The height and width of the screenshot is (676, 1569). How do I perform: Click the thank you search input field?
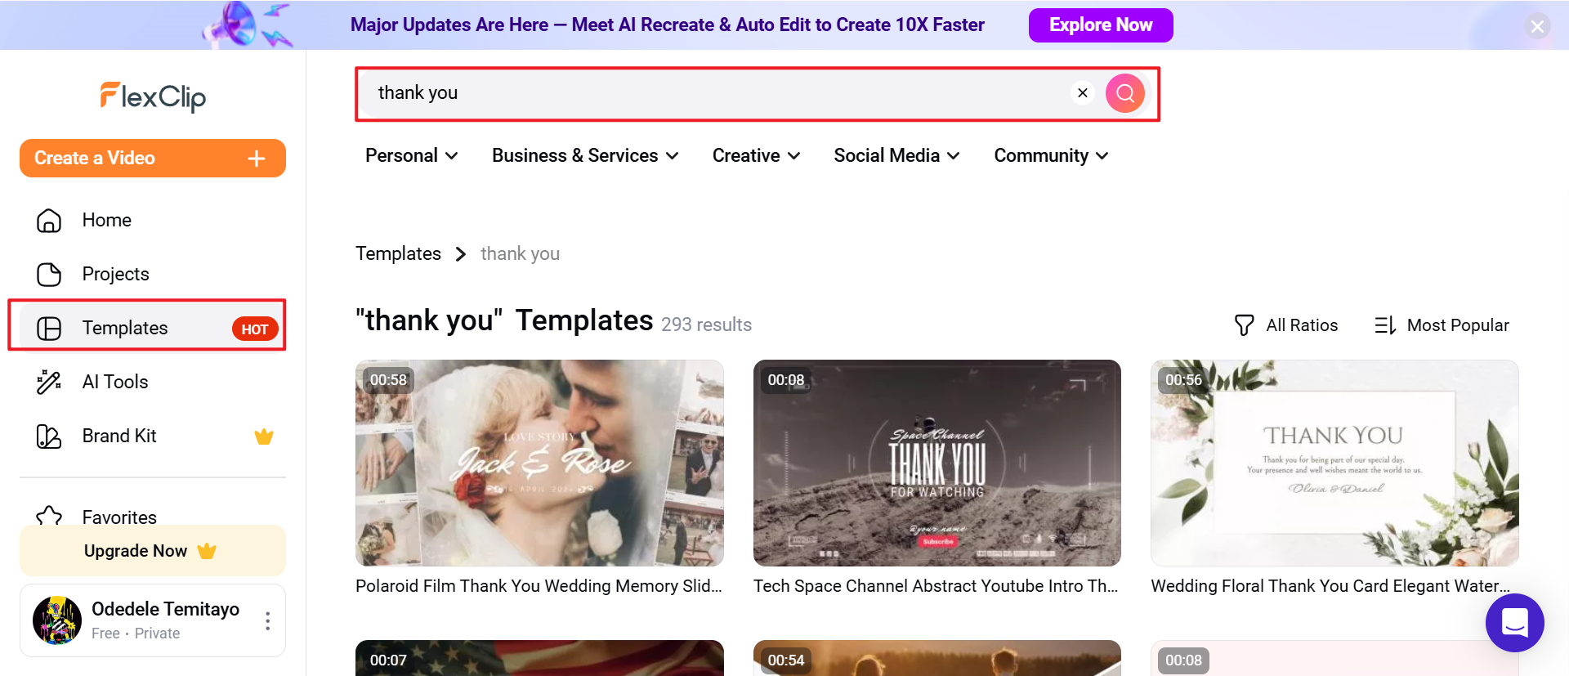(x=719, y=93)
